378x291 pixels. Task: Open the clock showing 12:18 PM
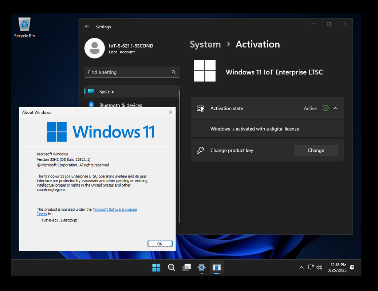(337, 267)
